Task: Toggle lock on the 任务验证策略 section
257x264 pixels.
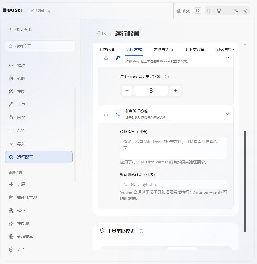Action: pyautogui.click(x=106, y=114)
